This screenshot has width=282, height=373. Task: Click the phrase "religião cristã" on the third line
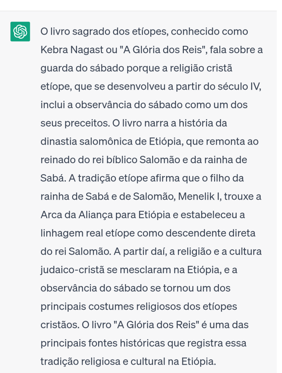(x=197, y=68)
